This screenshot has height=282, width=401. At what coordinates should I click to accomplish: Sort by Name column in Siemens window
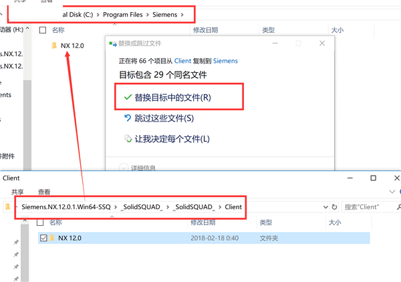[58, 30]
